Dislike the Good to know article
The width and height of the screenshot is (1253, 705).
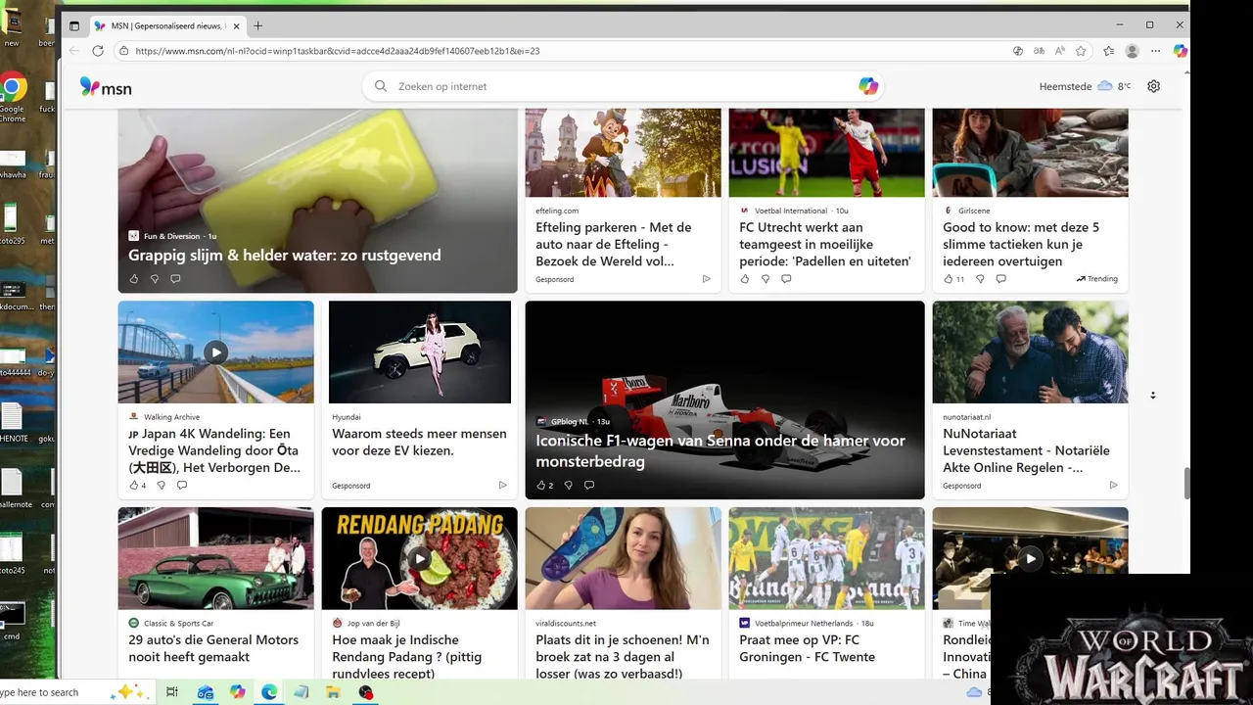pos(980,279)
